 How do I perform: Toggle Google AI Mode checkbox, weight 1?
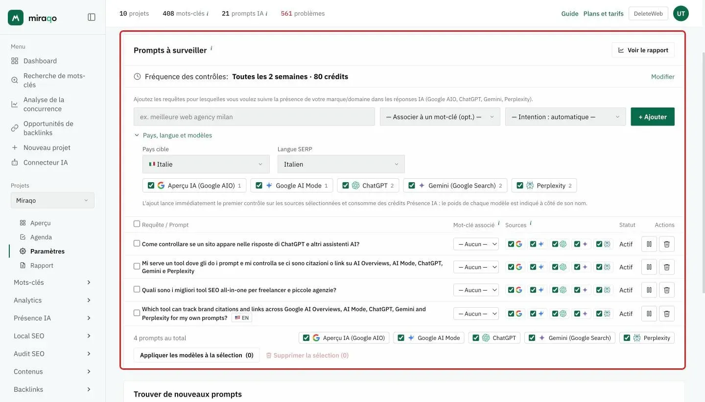click(259, 186)
